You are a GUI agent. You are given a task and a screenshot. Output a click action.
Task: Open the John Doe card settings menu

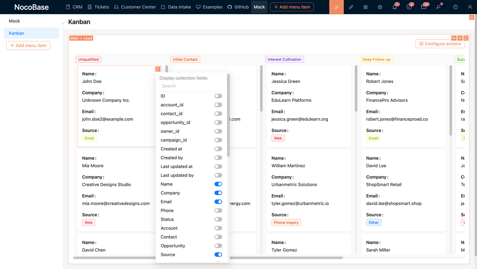pos(158,69)
